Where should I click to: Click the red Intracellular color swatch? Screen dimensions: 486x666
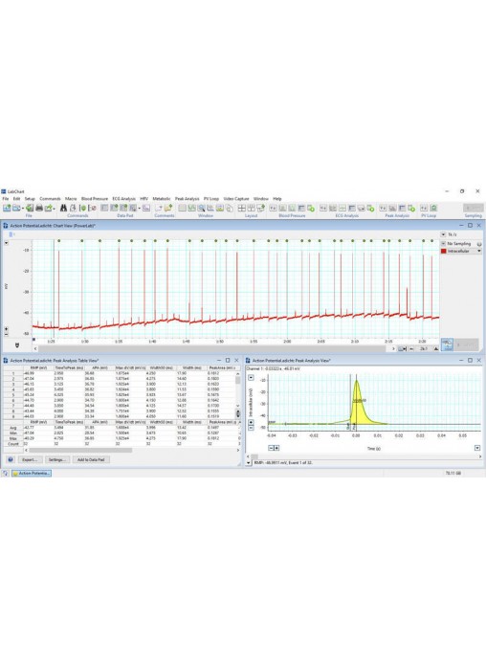[x=443, y=251]
